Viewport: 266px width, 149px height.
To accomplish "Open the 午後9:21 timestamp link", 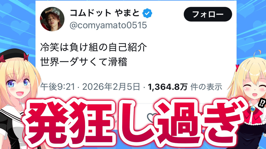I will click(x=58, y=87).
